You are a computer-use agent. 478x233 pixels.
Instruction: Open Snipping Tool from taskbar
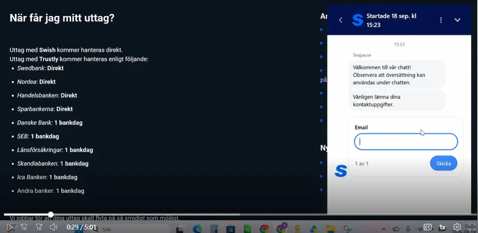click(x=347, y=229)
